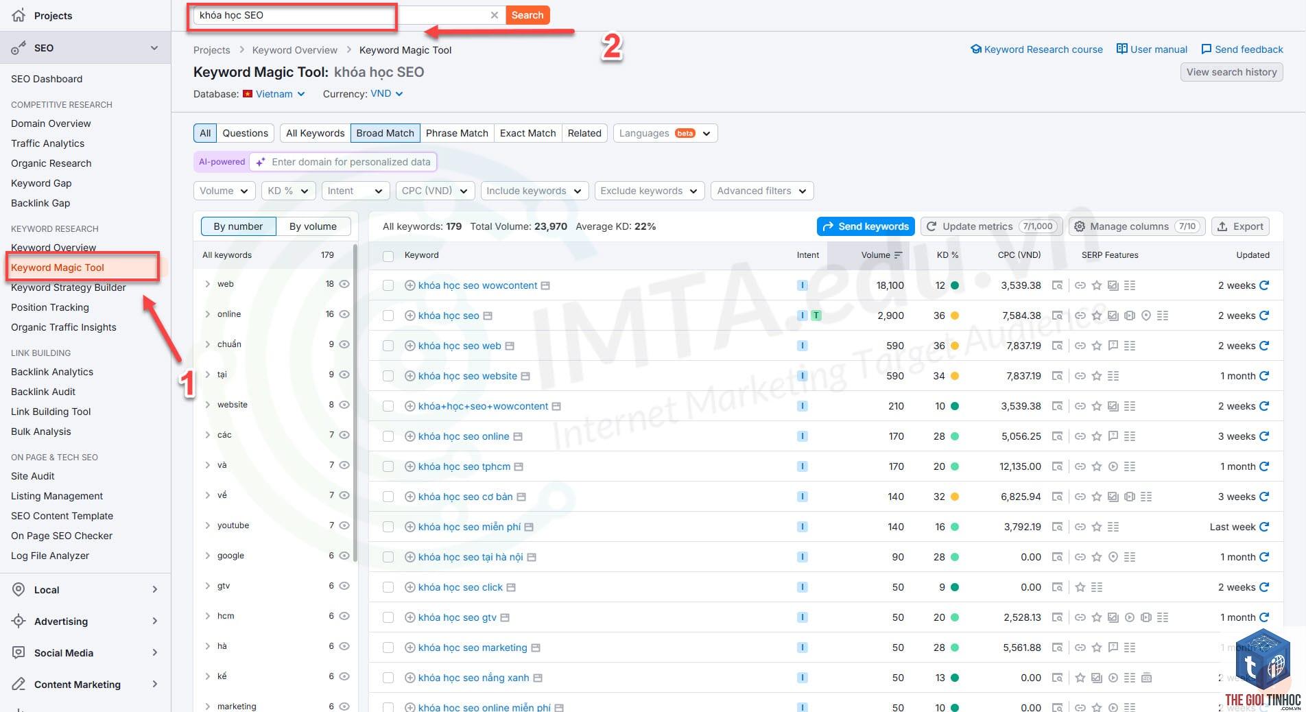Click the Social Media icon
1306x712 pixels.
pos(19,653)
